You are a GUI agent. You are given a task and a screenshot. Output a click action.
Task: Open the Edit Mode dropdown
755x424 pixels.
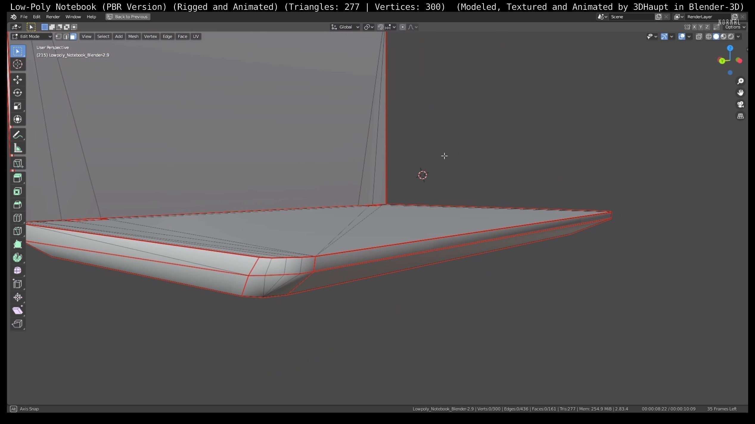coord(32,37)
